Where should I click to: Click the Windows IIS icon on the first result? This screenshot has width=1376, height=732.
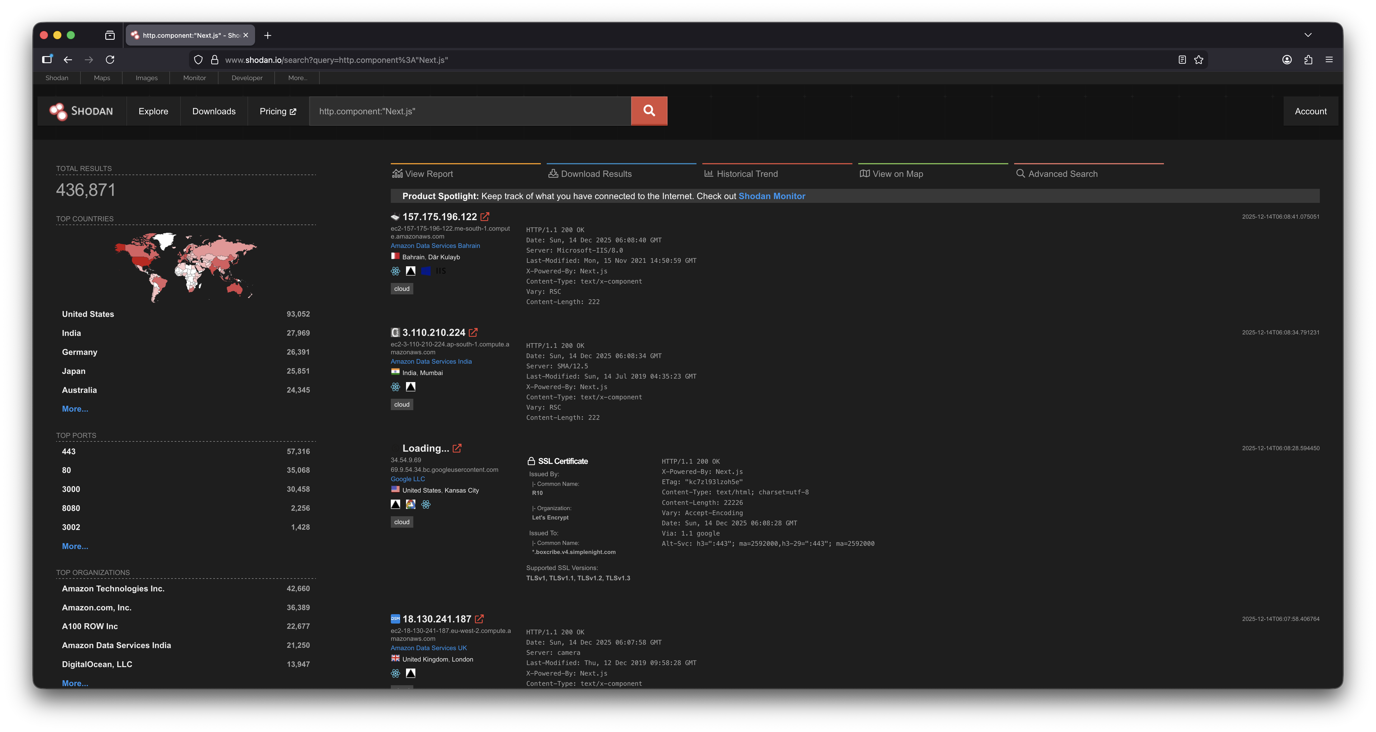coord(426,271)
